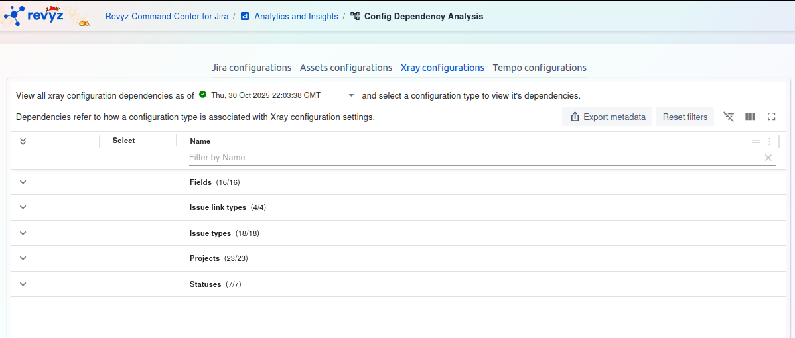This screenshot has width=795, height=338.
Task: Click the Config Dependency Analysis breadcrumb icon
Action: click(355, 16)
